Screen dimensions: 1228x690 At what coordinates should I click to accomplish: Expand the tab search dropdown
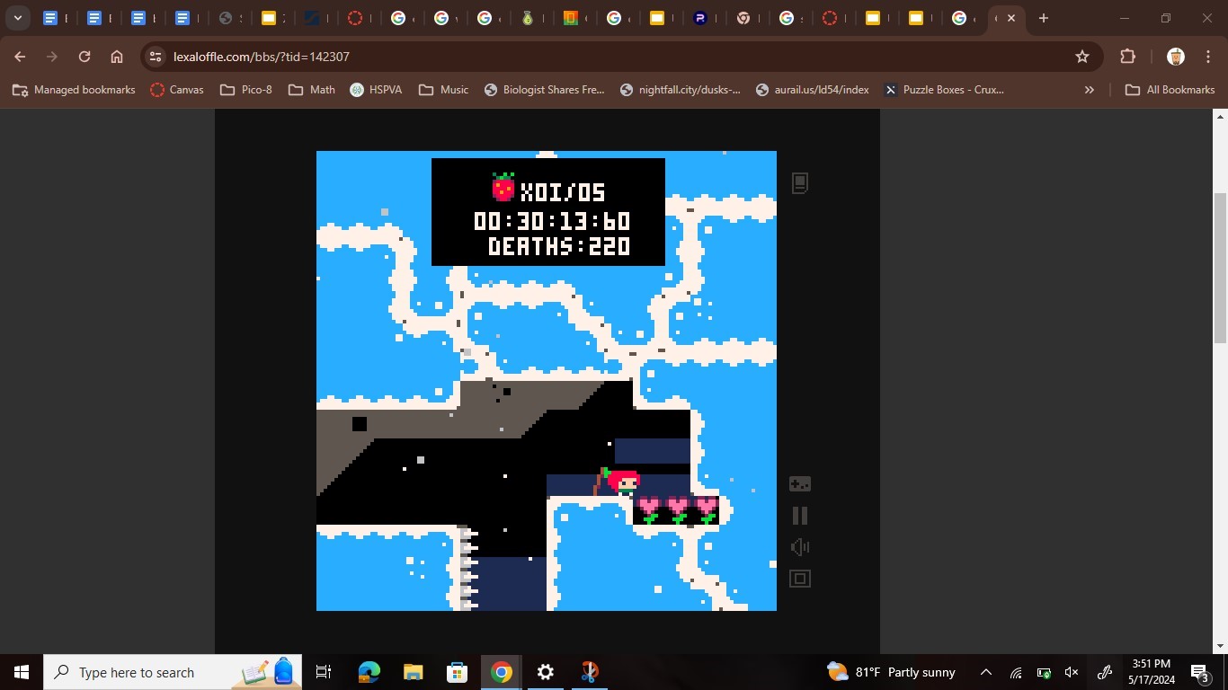click(x=17, y=18)
